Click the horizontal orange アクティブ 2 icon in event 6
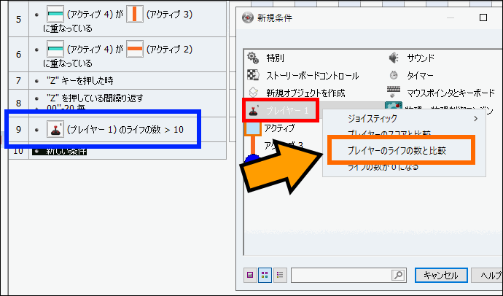Screen dimensions: 503x296 tap(135, 49)
